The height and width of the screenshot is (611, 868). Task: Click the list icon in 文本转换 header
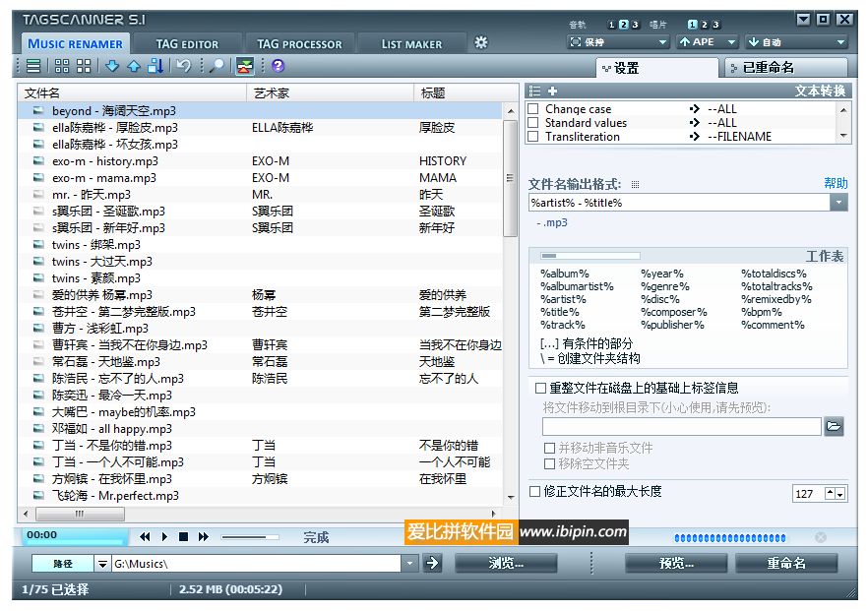click(x=534, y=92)
